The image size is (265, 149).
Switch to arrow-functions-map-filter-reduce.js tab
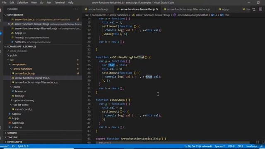click(188, 9)
